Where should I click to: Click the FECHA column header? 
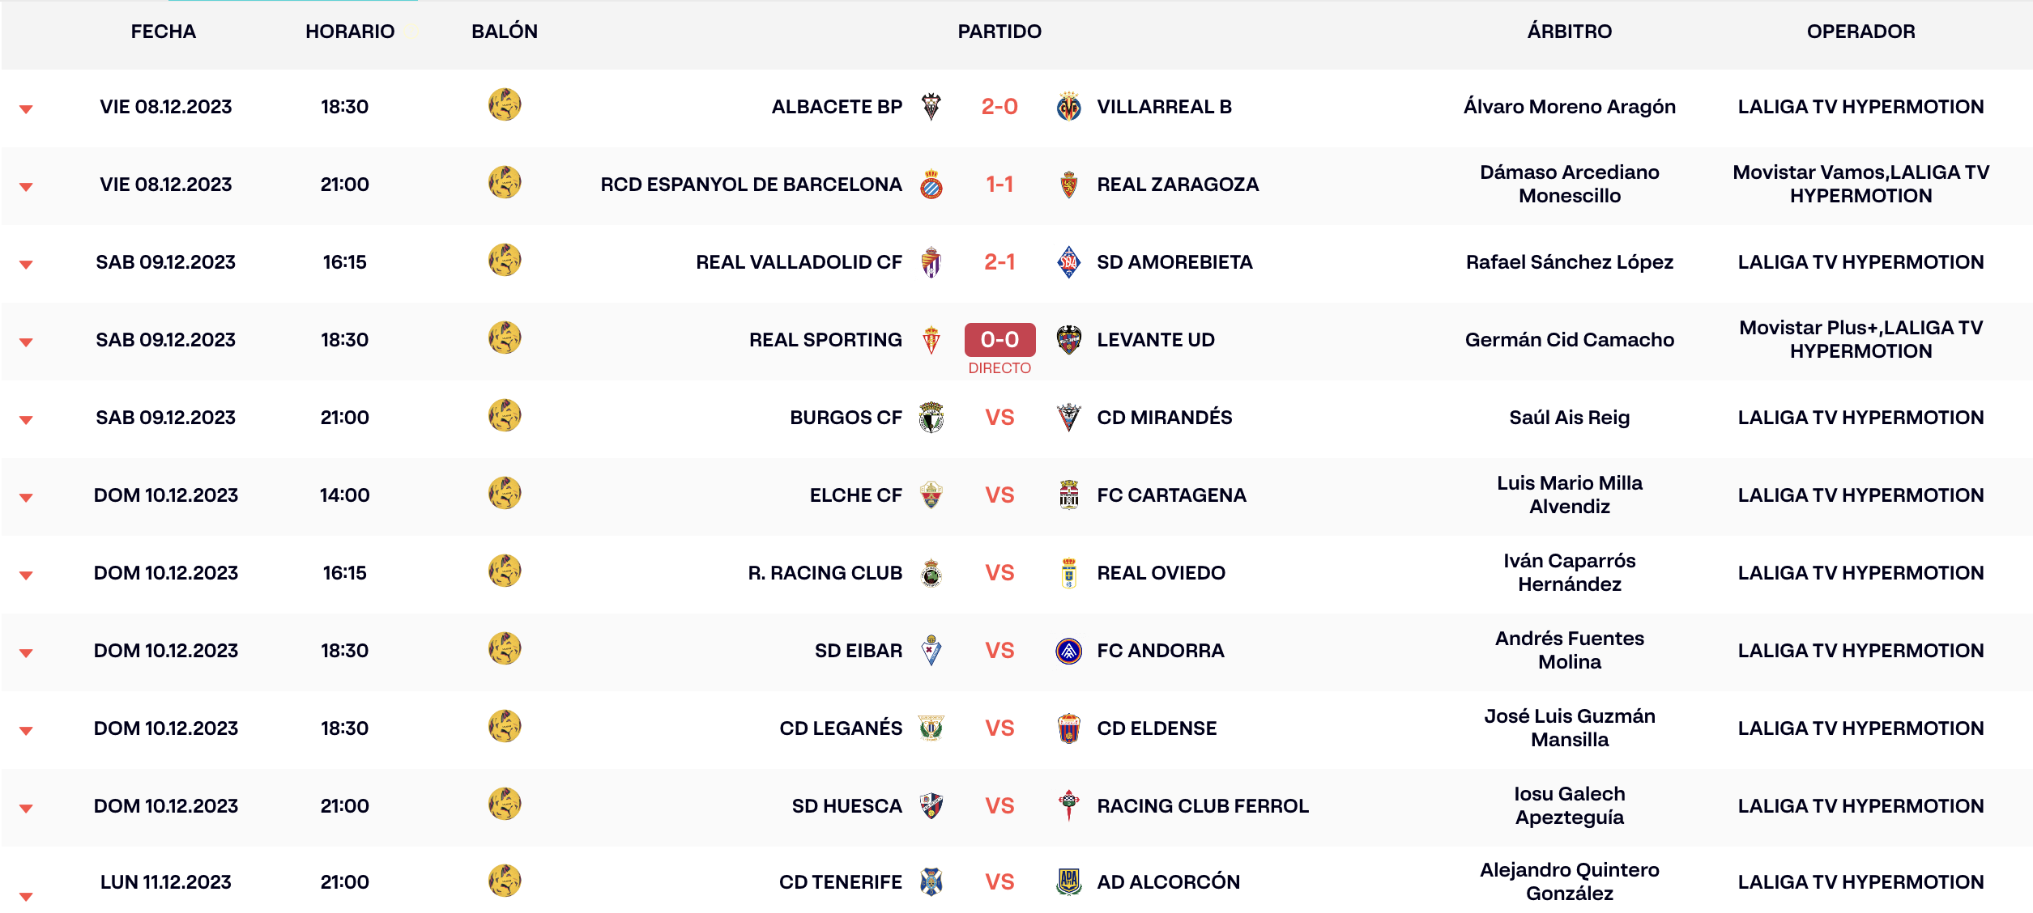click(164, 32)
